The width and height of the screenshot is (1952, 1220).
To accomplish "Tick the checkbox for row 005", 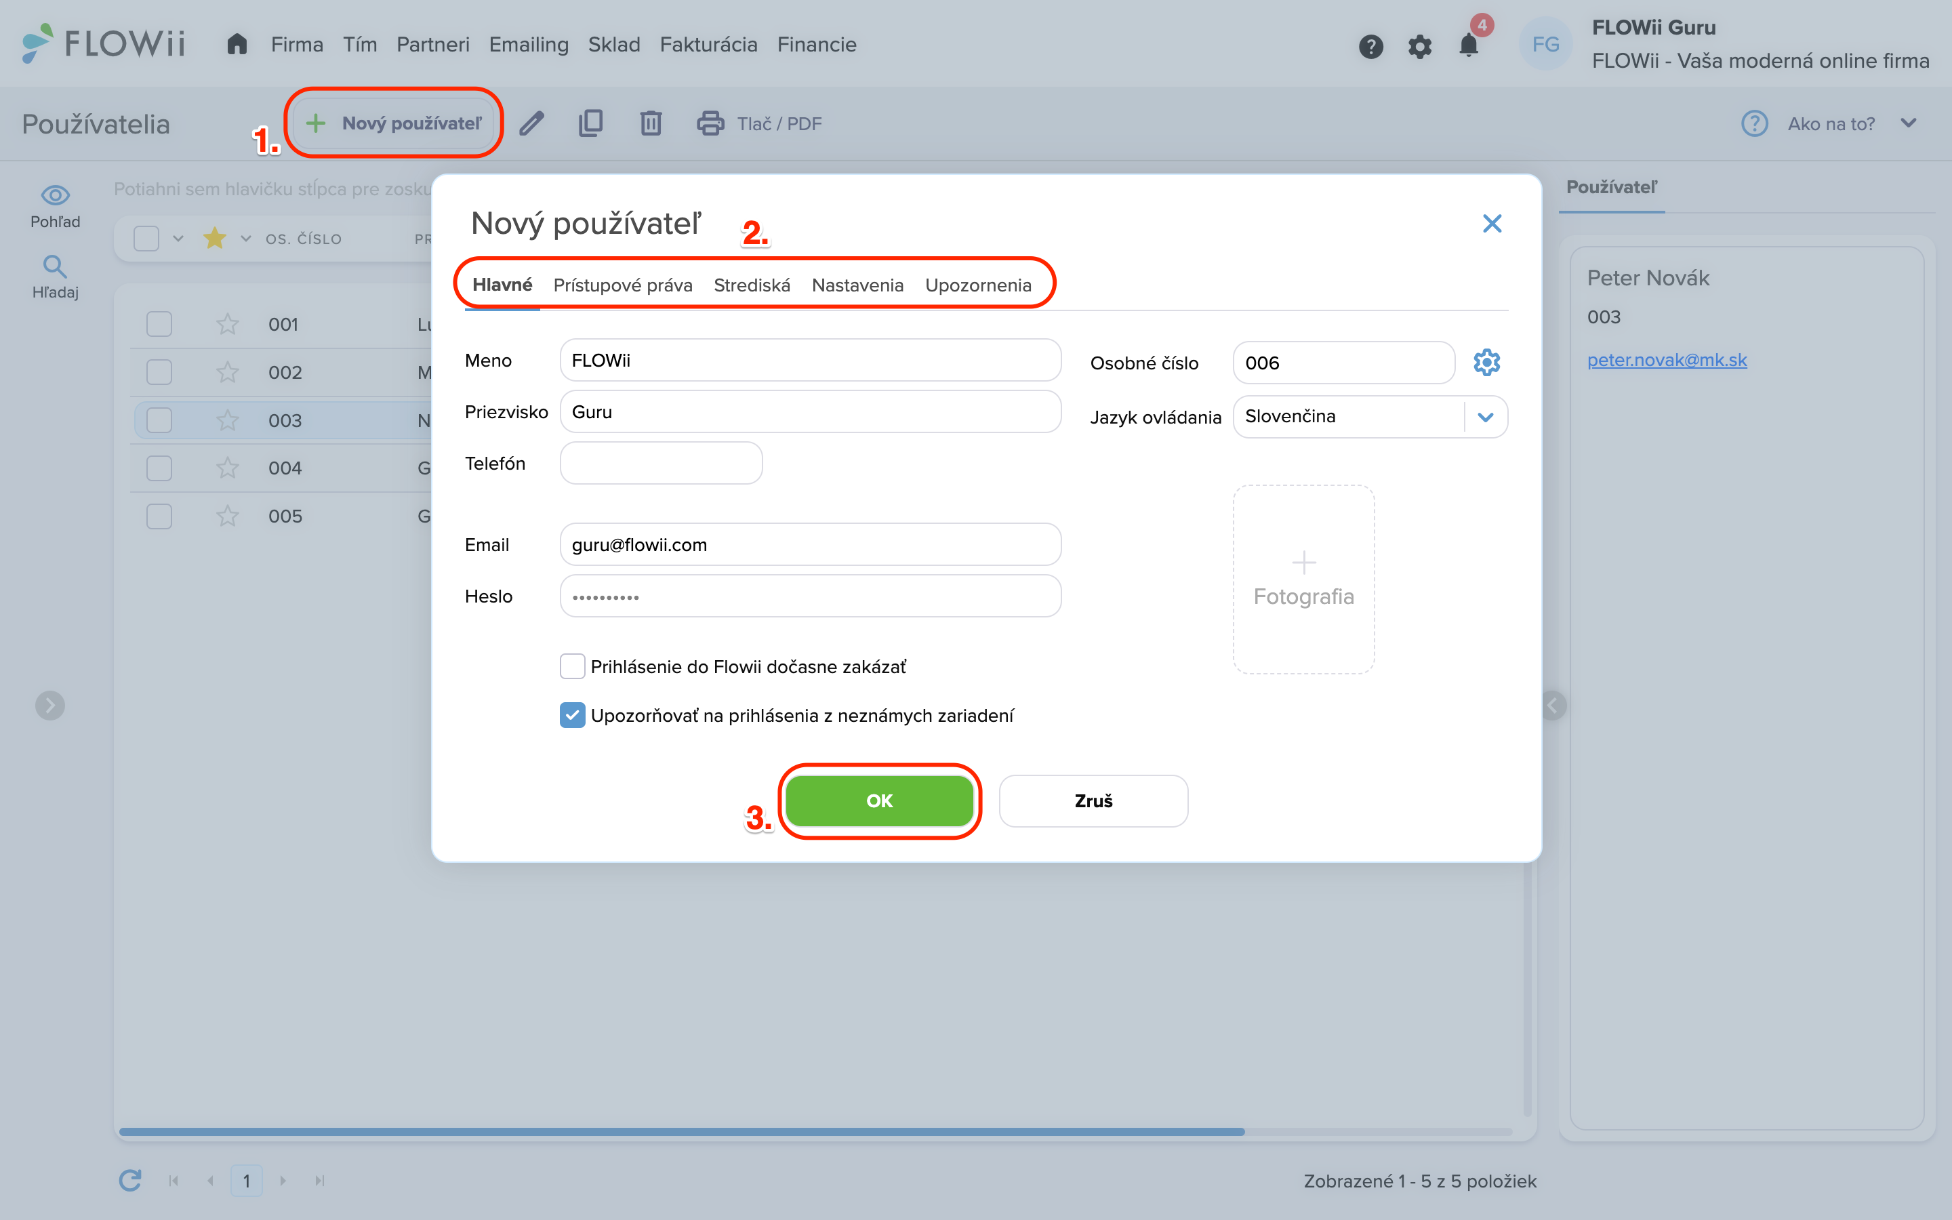I will click(x=159, y=516).
